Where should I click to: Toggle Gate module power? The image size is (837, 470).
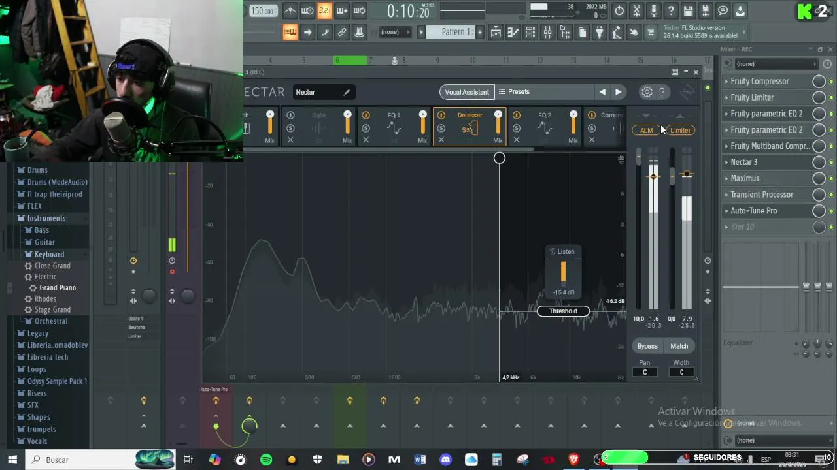click(290, 116)
